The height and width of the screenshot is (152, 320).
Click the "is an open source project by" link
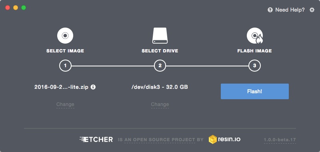click(x=161, y=140)
